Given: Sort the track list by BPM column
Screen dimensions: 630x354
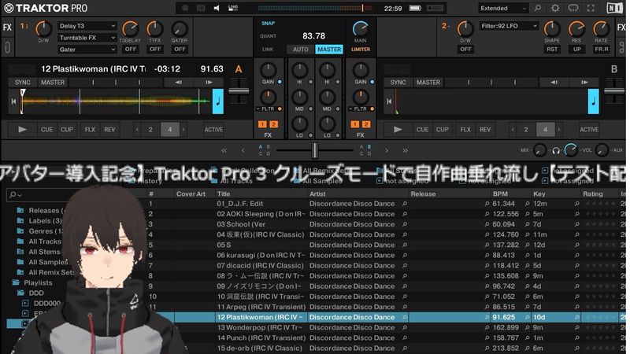Looking at the screenshot, I should point(500,194).
